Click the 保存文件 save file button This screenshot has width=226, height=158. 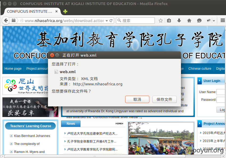tap(164, 99)
